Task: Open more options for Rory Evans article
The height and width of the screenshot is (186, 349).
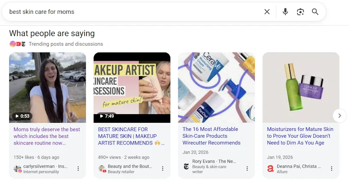Action: pos(247,168)
